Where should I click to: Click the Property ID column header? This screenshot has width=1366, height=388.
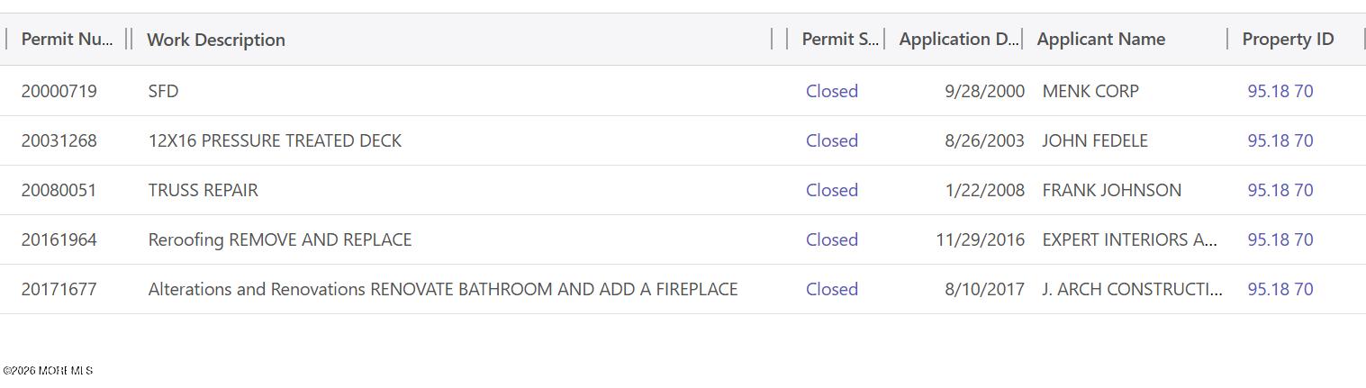pos(1288,40)
